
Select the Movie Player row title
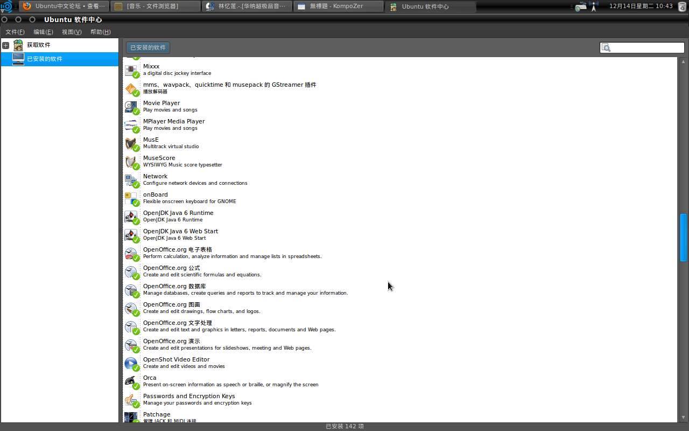(x=161, y=103)
